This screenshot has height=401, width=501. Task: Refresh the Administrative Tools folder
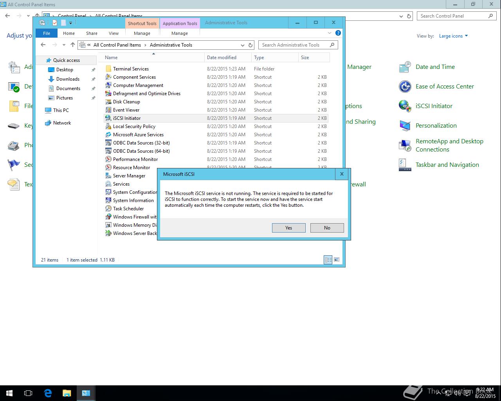coord(250,45)
